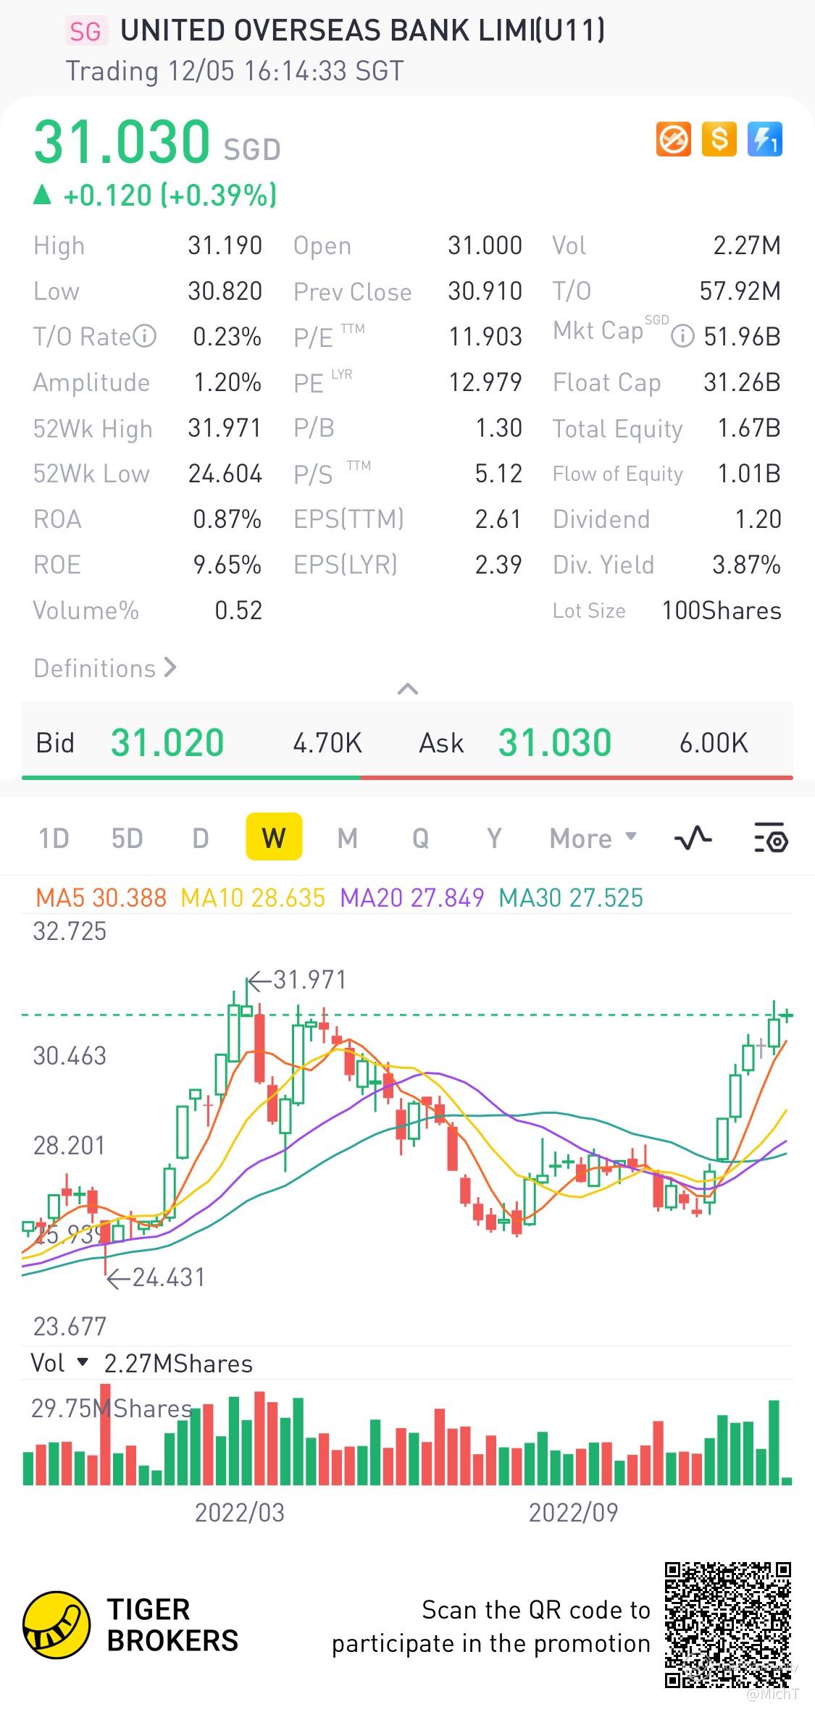815x1712 pixels.
Task: Switch to the 1D chart tab
Action: point(54,838)
